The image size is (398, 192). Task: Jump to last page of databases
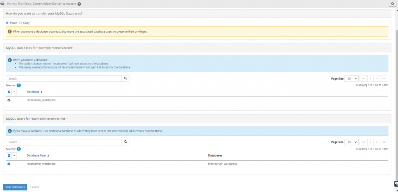click(x=384, y=79)
